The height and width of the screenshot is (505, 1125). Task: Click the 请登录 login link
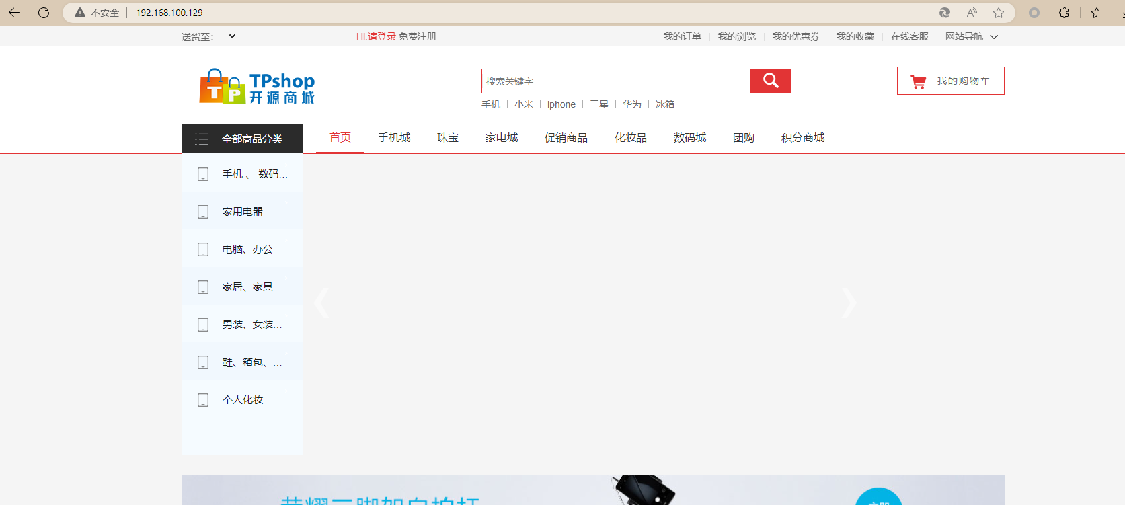[x=381, y=36]
